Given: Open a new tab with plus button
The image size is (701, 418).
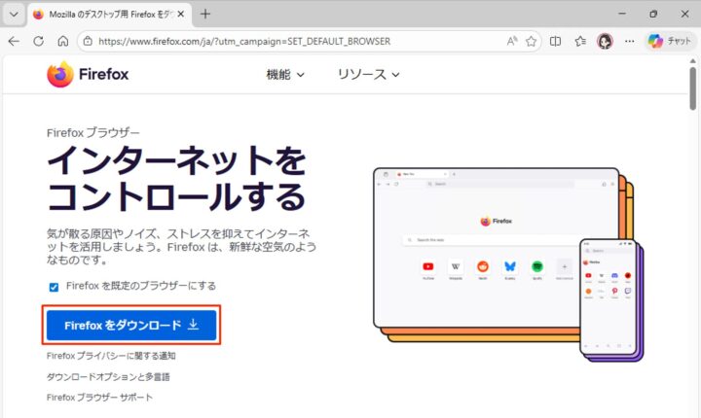Looking at the screenshot, I should point(205,15).
